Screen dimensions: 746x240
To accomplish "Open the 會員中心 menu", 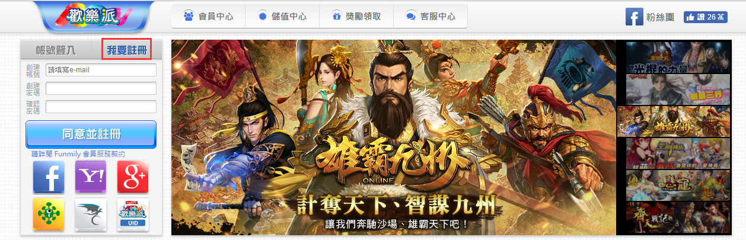I will (208, 17).
